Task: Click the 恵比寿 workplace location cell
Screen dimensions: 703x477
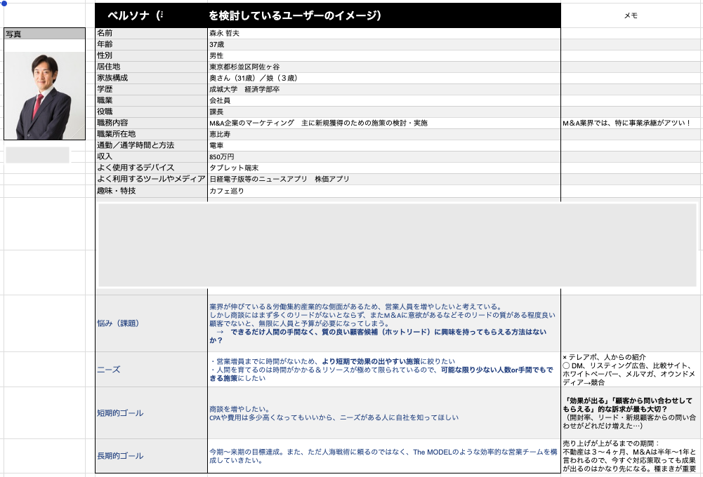Action: coord(383,134)
